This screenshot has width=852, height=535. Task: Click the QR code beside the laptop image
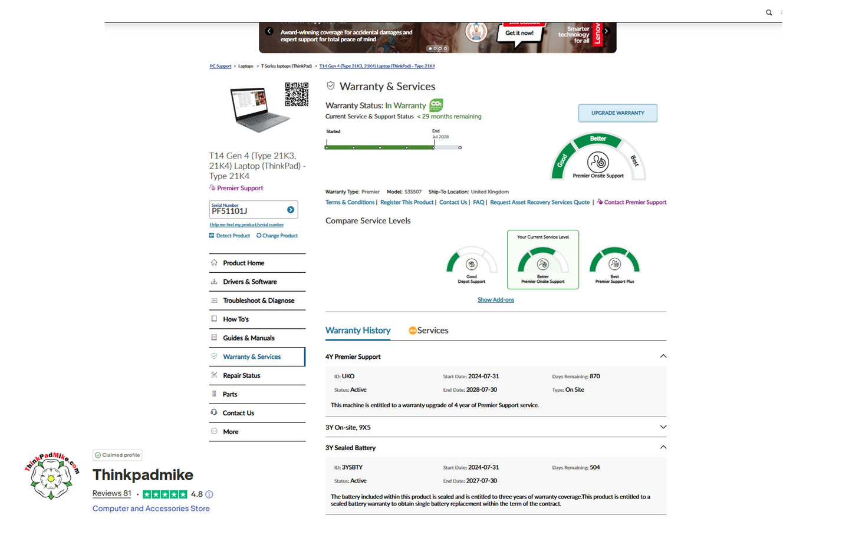tap(297, 94)
